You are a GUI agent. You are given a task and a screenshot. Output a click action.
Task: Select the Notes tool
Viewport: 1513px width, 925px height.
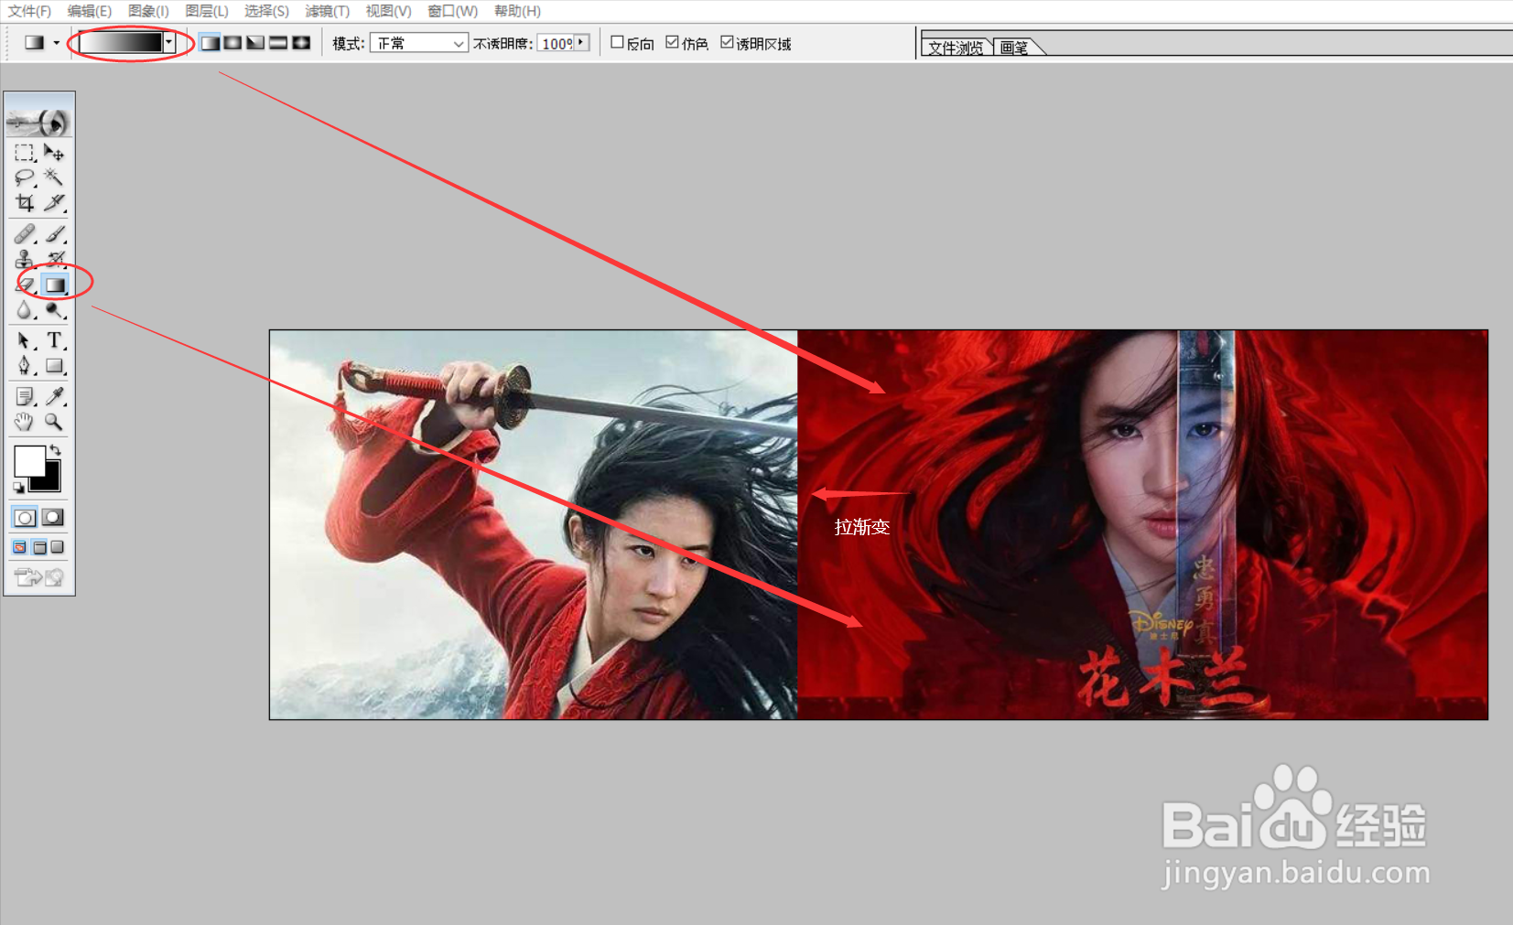tap(25, 396)
